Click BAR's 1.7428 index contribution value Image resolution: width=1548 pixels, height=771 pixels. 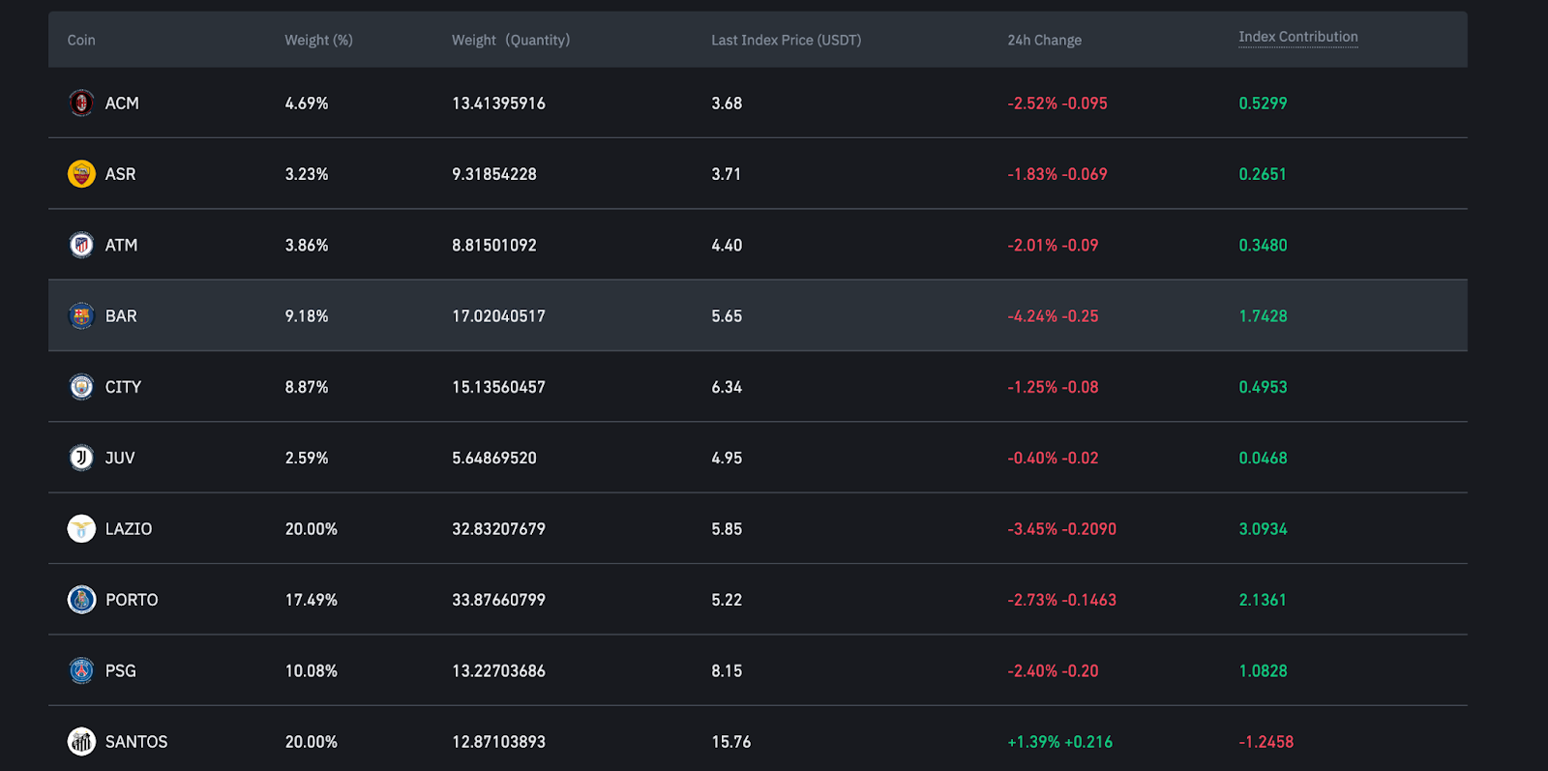(1263, 316)
